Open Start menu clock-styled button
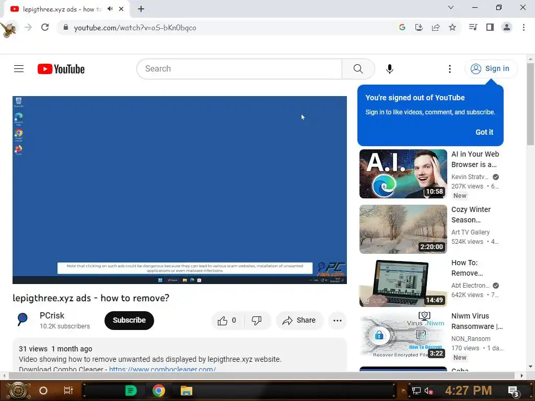The height and width of the screenshot is (401, 535). click(18, 391)
